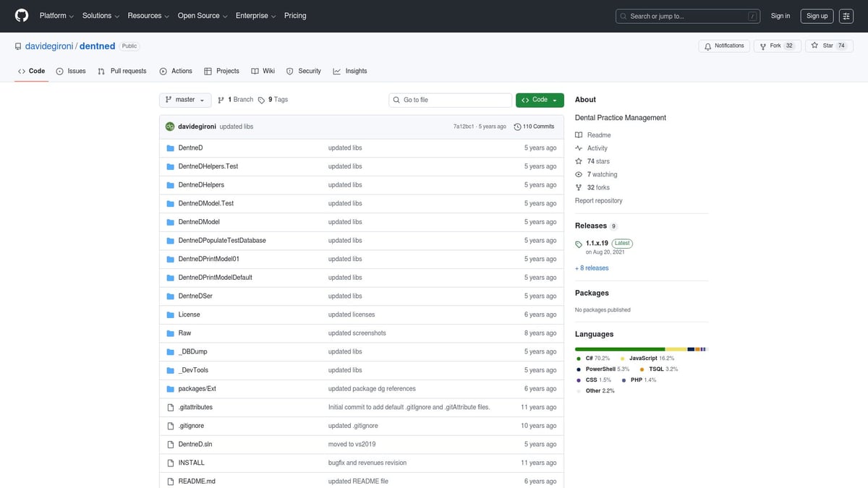The width and height of the screenshot is (868, 488).
Task: Expand the green Code dropdown button
Action: 540,100
